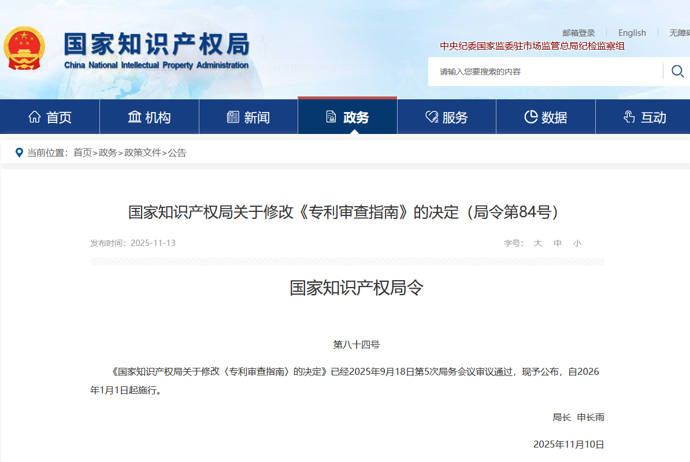Set font size to medium (中)

(558, 243)
